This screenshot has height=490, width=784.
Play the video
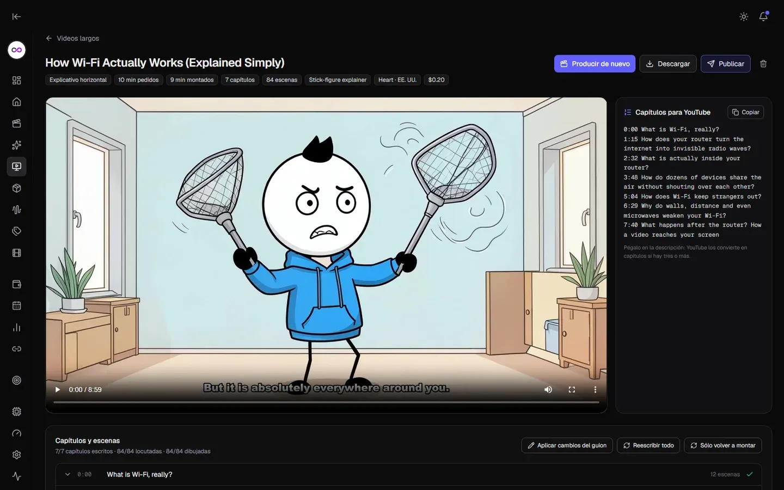58,390
